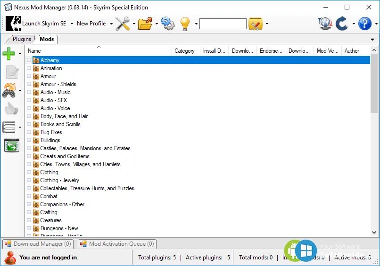Launch Skyrim SE from toolbar icon
The width and height of the screenshot is (380, 266).
pyautogui.click(x=13, y=24)
